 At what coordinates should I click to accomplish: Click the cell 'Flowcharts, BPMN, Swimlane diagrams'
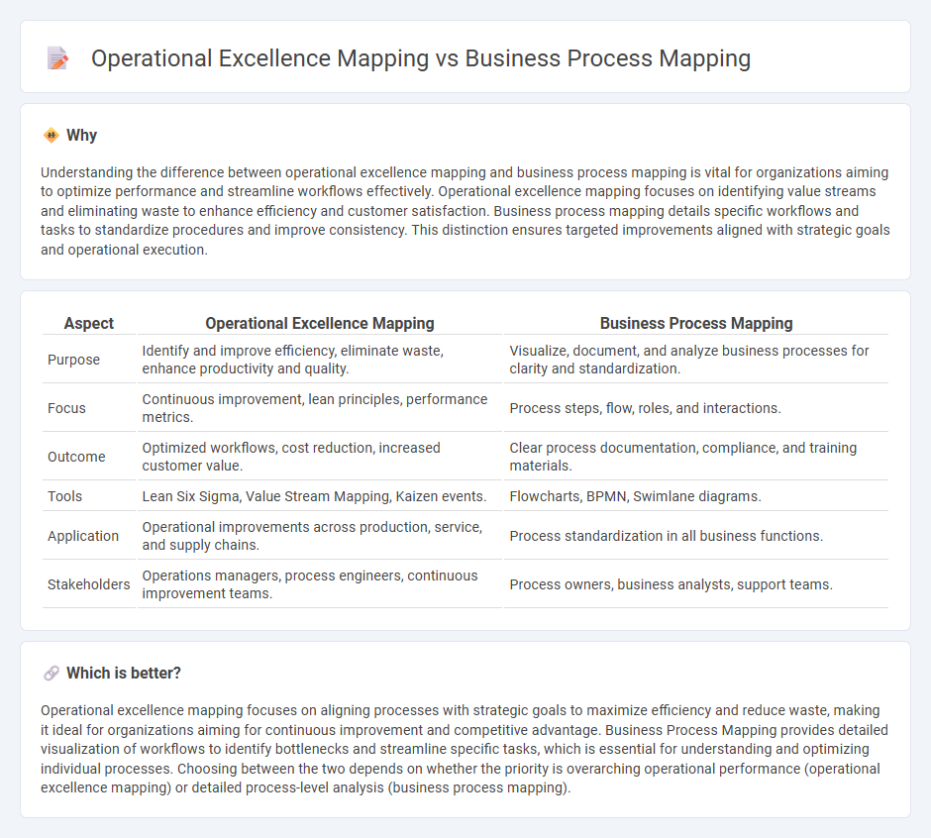[696, 496]
